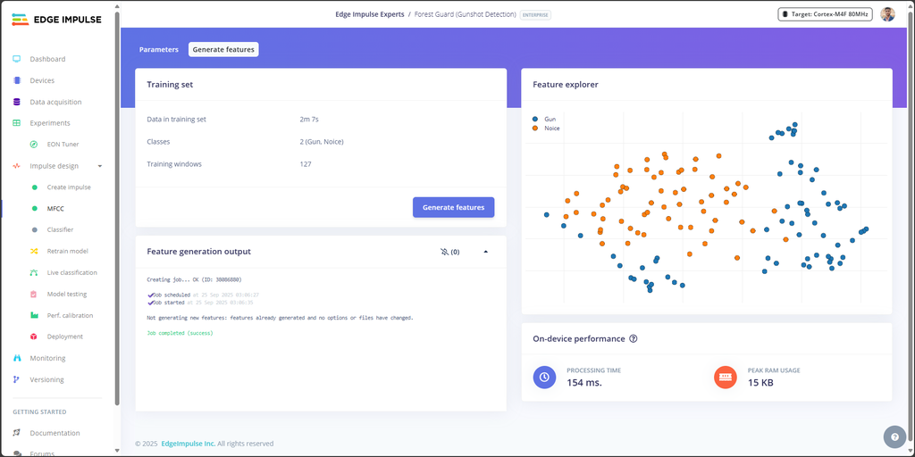The image size is (915, 457).
Task: Collapse the Feature generation output panel
Action: pyautogui.click(x=485, y=252)
